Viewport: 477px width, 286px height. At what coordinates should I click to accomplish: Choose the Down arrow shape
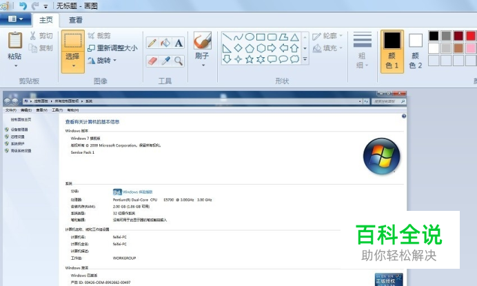click(227, 59)
